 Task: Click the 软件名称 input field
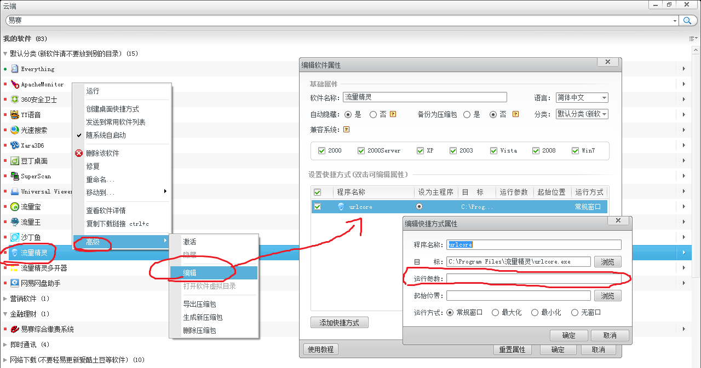click(x=424, y=97)
